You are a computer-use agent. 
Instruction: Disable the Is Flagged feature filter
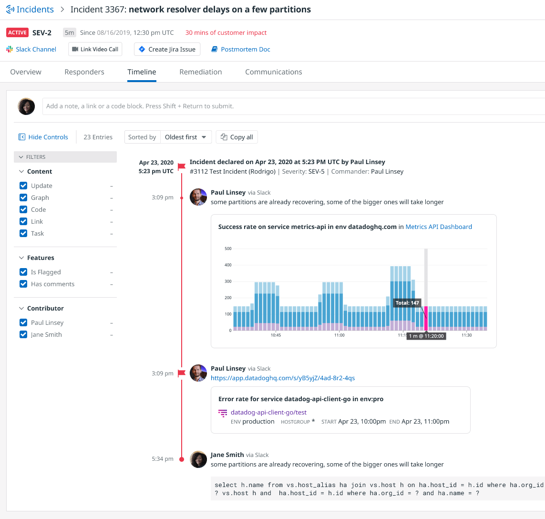coord(23,271)
